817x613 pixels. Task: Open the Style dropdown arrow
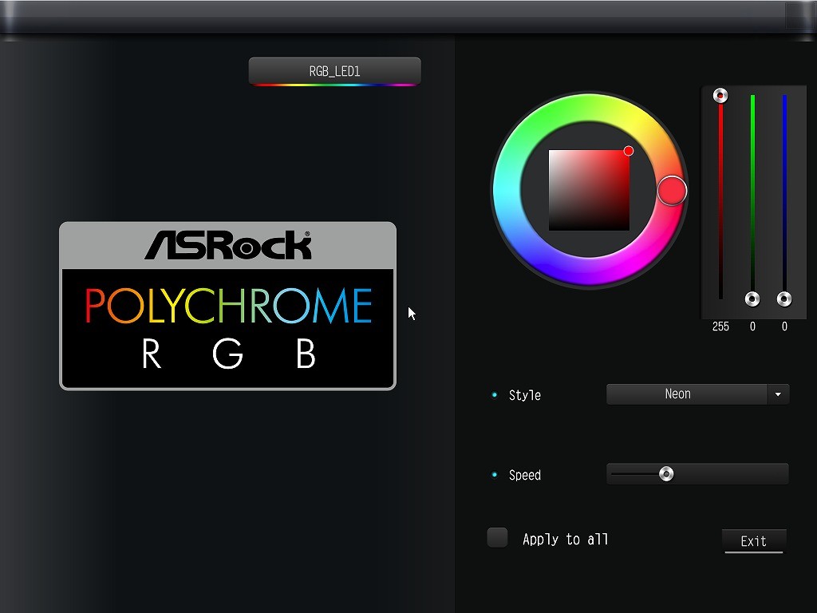[x=778, y=394]
